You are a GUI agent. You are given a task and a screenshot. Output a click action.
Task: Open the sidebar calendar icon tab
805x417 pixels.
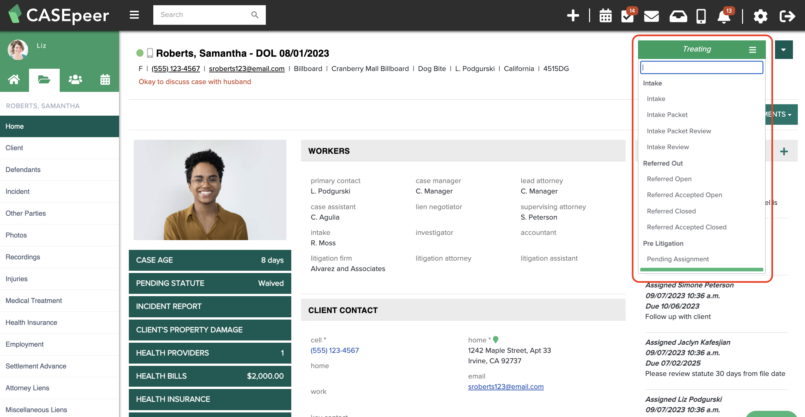point(105,79)
